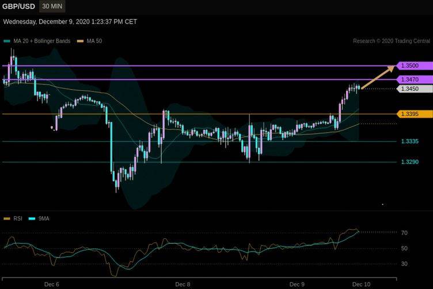Click the Dec 8 date axis label
This screenshot has height=289, width=433.
183,284
